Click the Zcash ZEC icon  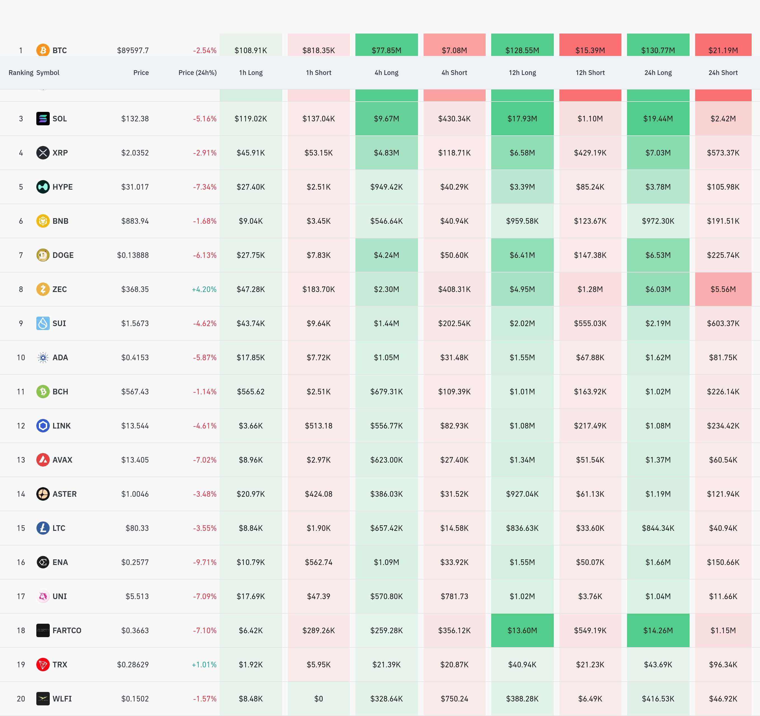tap(43, 289)
